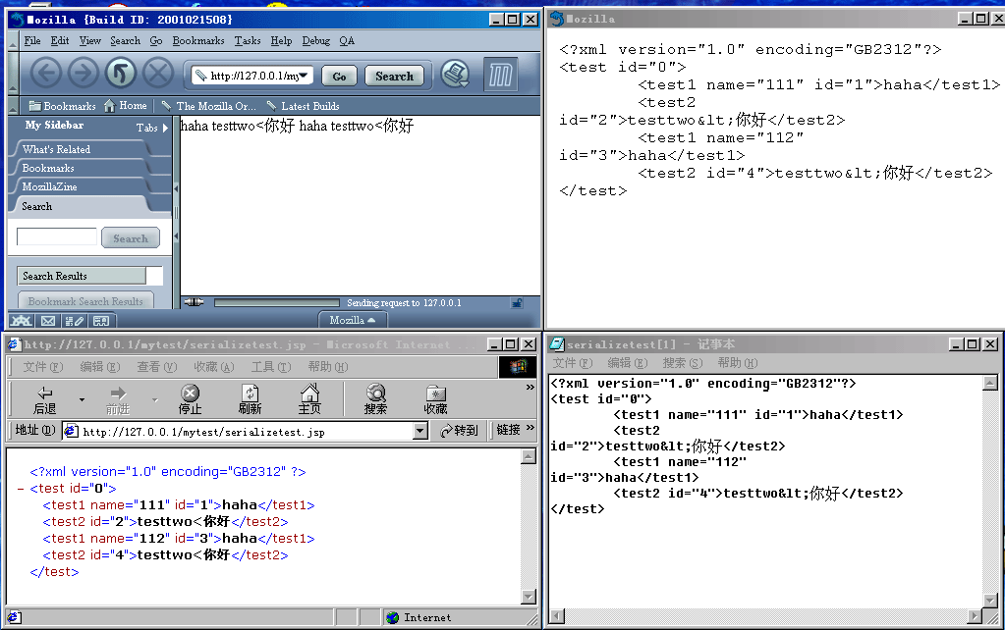Open the IE address bar dropdown arrow
1005x630 pixels.
tap(420, 431)
